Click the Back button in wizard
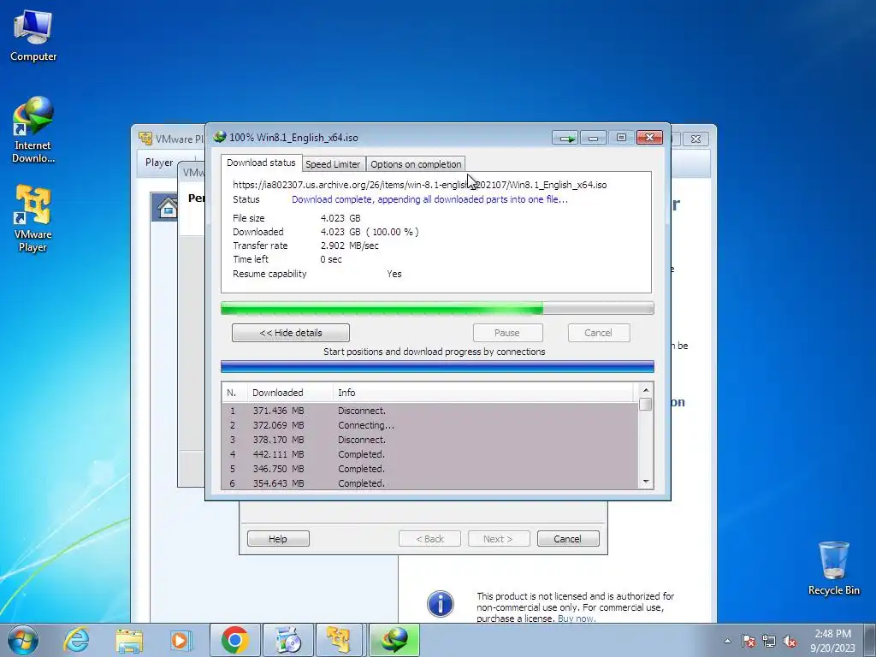 click(x=429, y=539)
